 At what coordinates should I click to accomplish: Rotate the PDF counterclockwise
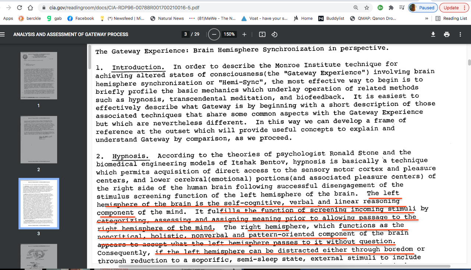[274, 34]
